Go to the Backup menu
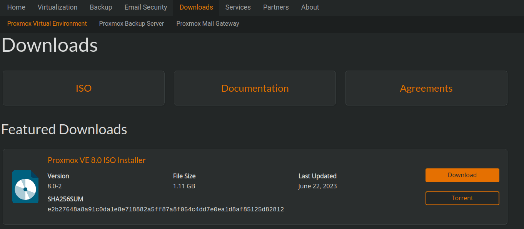 (x=101, y=7)
